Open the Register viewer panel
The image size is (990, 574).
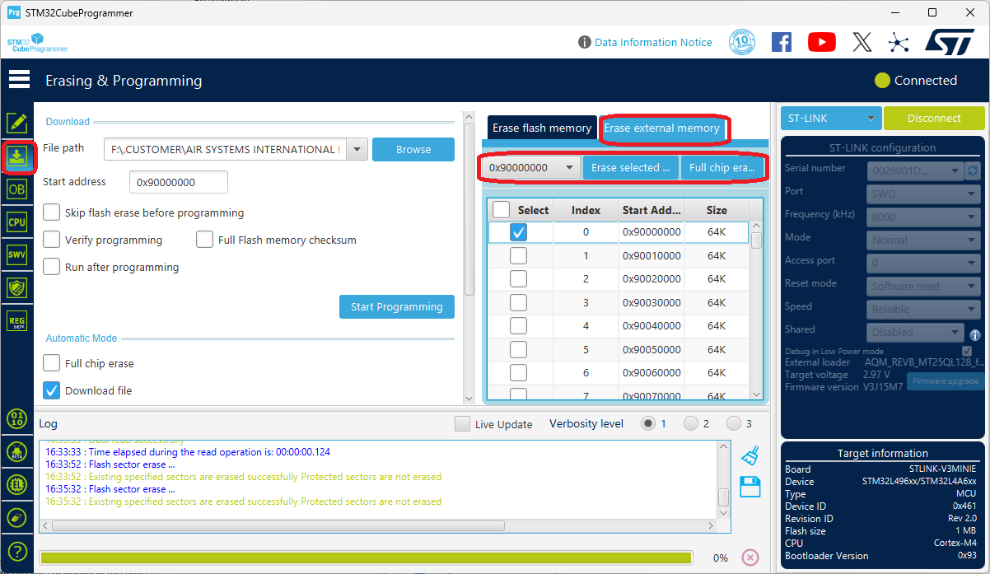tap(17, 320)
